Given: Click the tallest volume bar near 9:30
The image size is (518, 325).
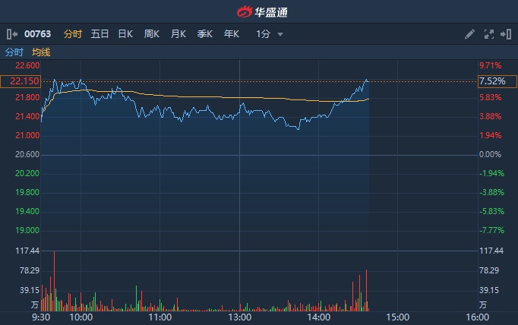Looking at the screenshot, I should pyautogui.click(x=55, y=281).
